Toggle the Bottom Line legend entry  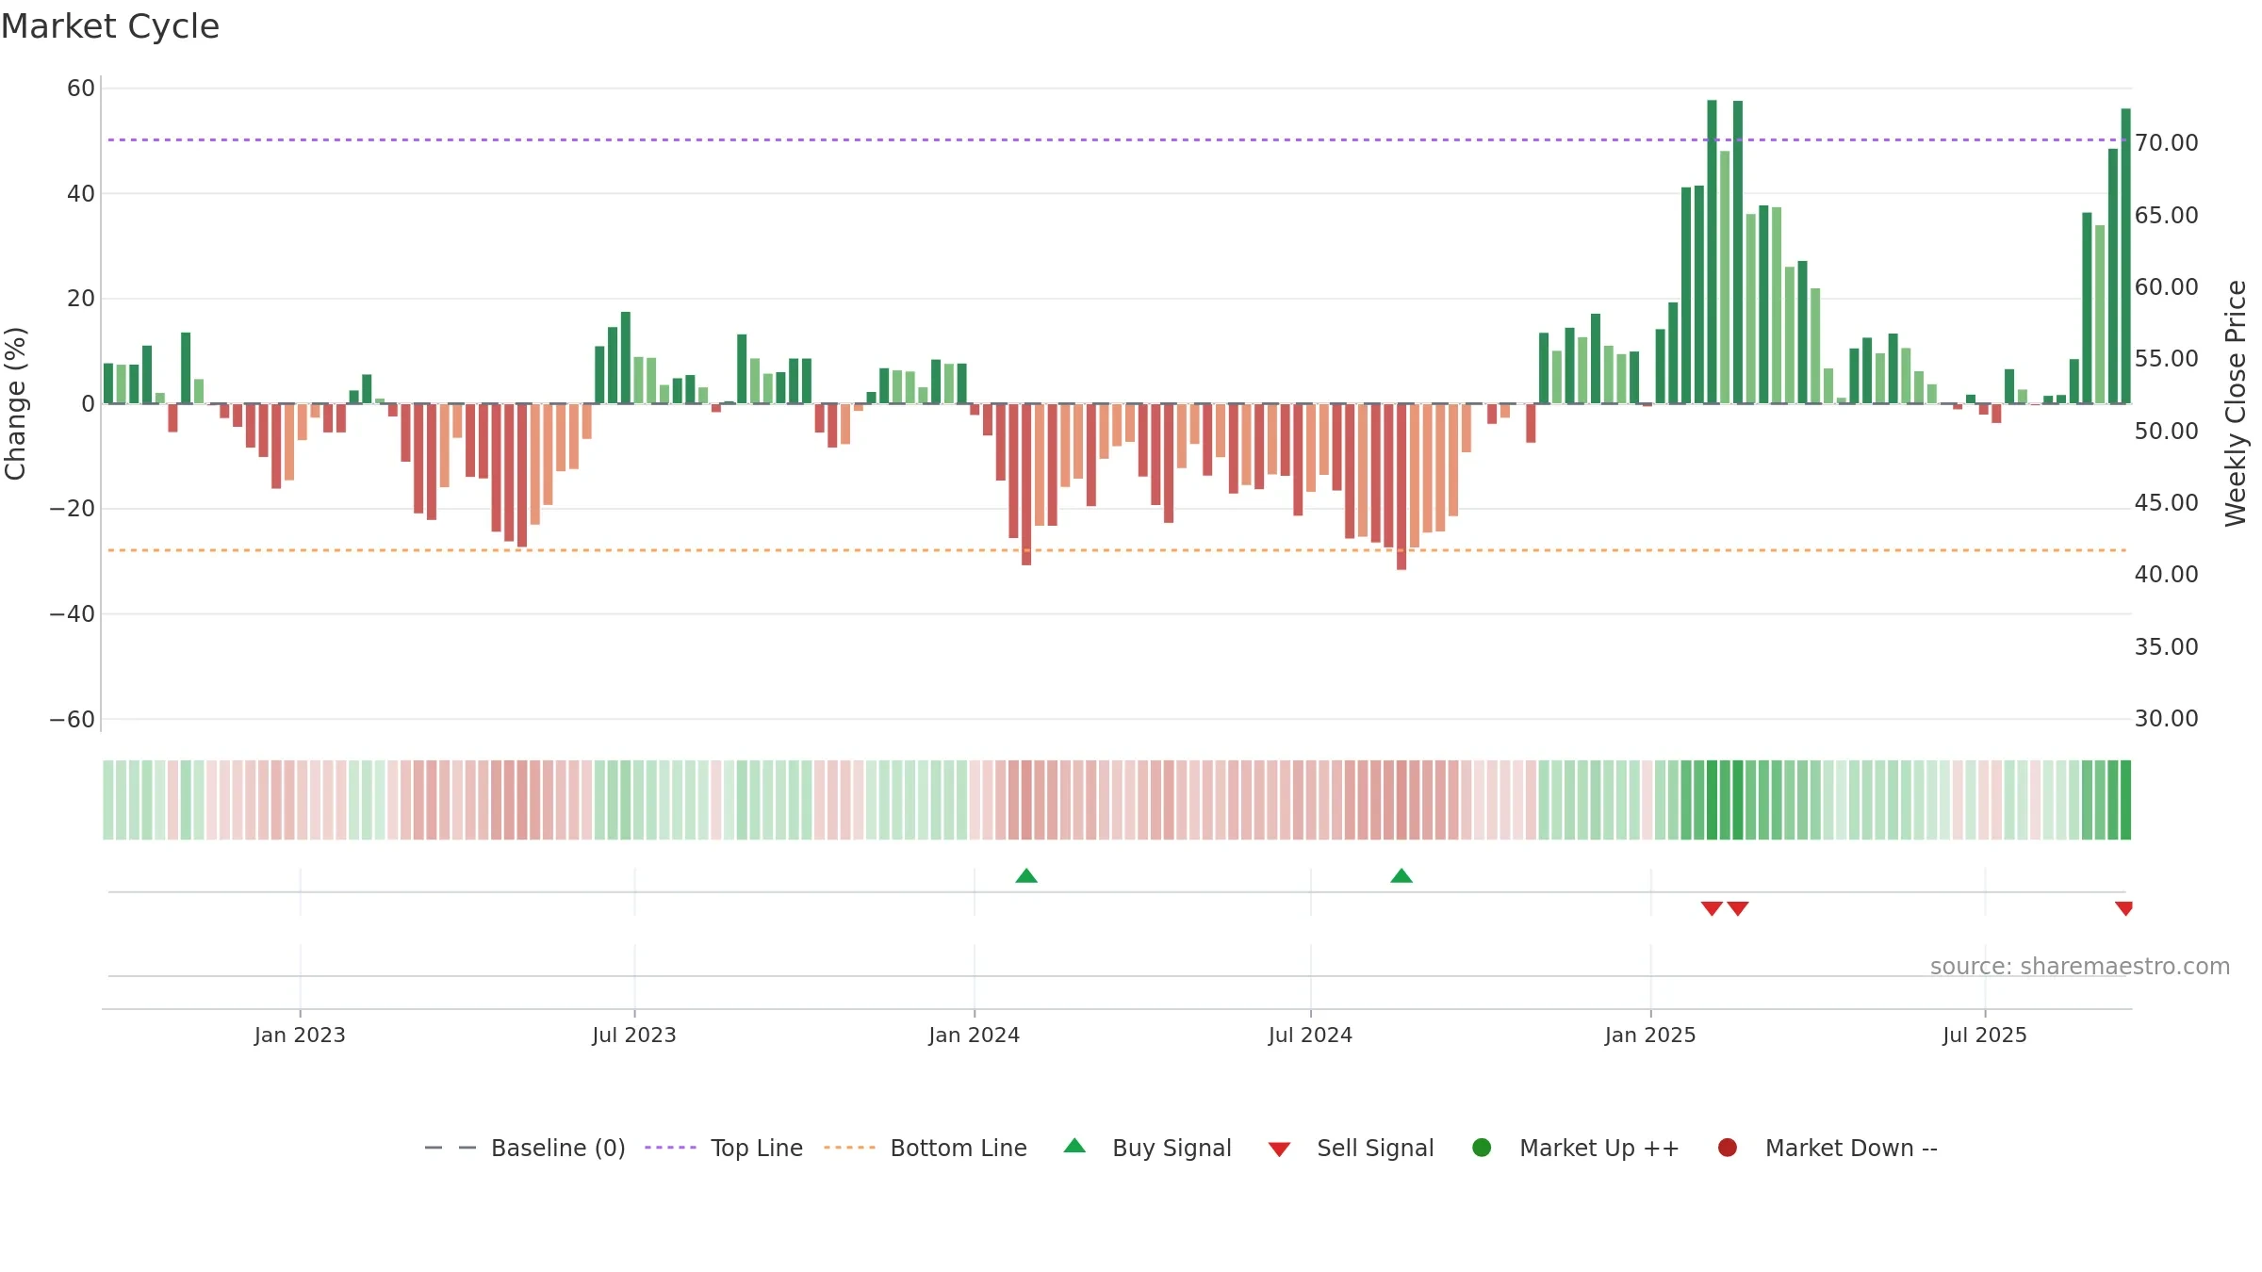[x=926, y=1148]
